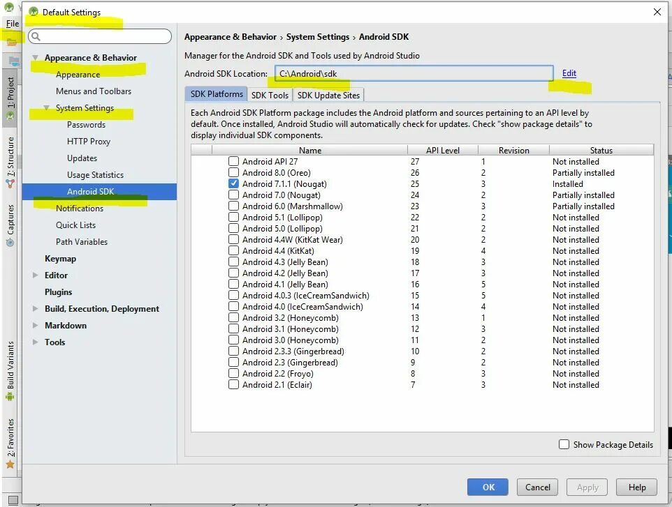This screenshot has width=672, height=507.
Task: Check Android 7.0 (Nougat) checkbox
Action: 233,195
